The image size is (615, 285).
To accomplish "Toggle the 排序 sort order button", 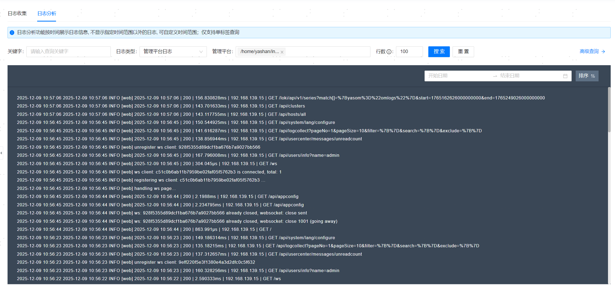I will pos(587,76).
